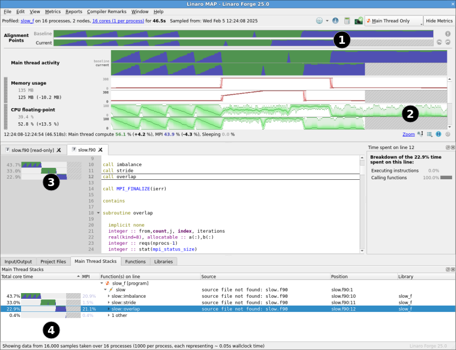Close the slow.f90 [read-only] tab
The height and width of the screenshot is (350, 456).
59,150
